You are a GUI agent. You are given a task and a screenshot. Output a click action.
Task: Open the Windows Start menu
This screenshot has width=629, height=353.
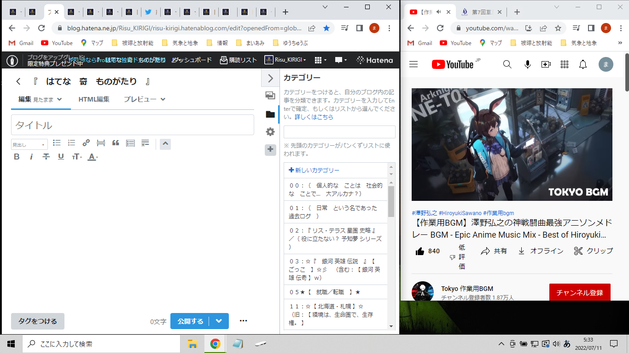click(11, 344)
